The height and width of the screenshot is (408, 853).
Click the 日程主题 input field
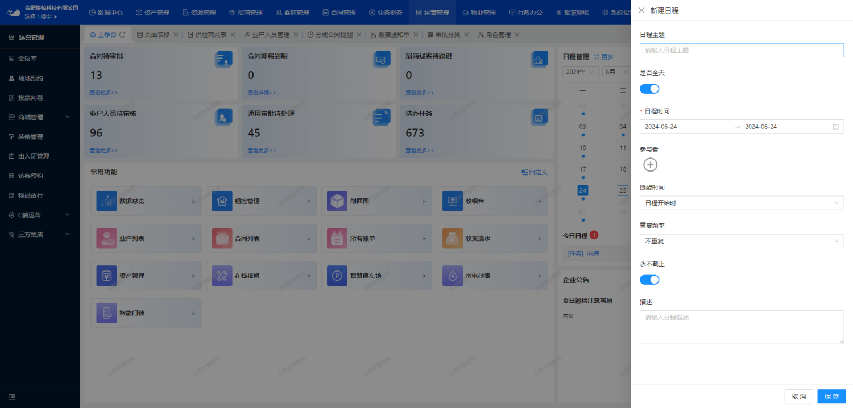pos(742,50)
